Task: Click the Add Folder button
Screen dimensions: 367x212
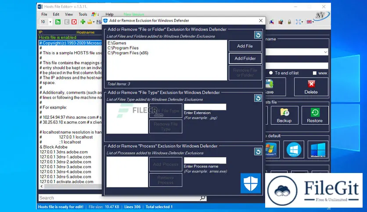Action: 245,58
